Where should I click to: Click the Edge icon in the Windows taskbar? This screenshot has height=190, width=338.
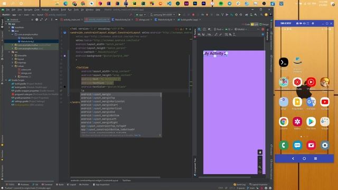pos(65,4)
